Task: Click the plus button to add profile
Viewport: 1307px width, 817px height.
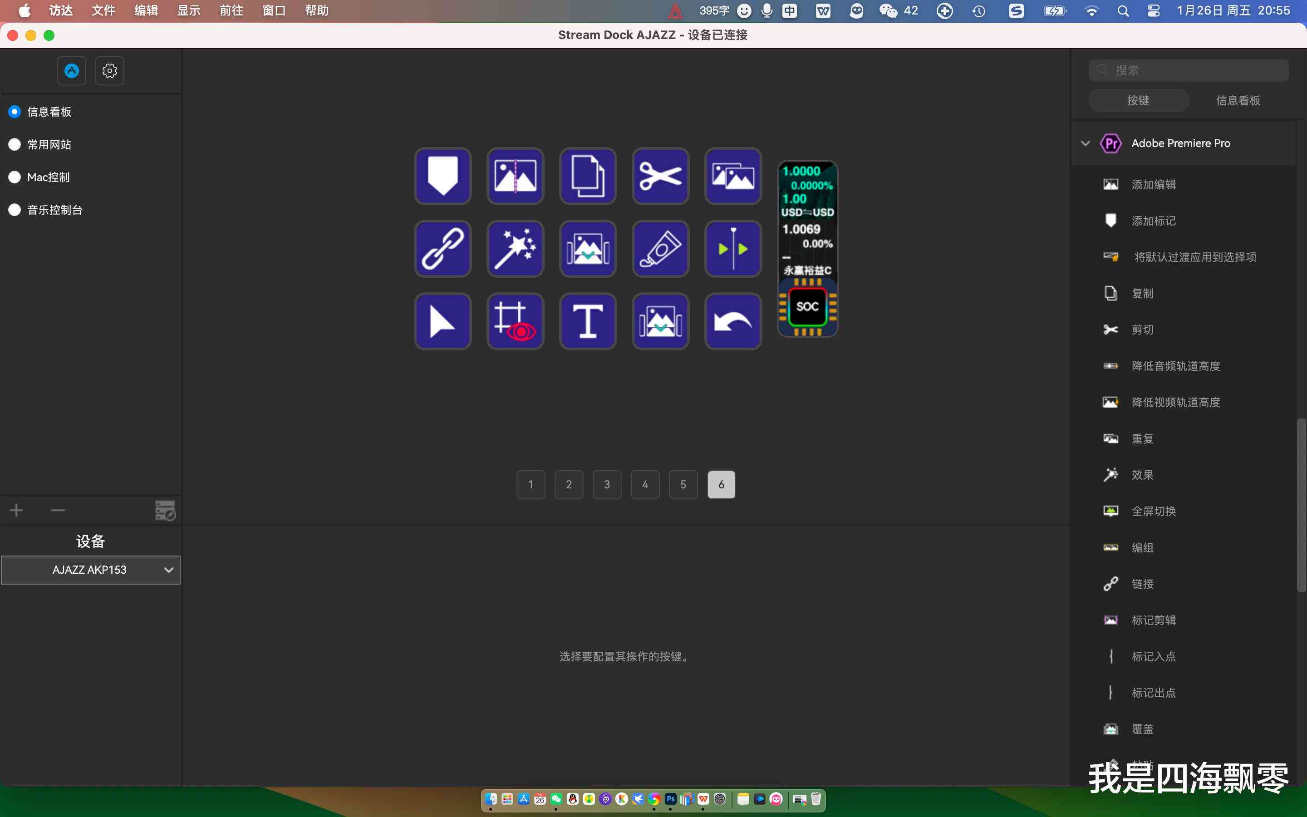Action: point(16,510)
